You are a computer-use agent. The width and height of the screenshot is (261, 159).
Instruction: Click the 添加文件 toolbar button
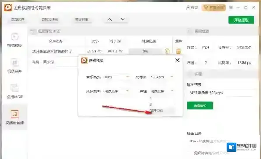(x=18, y=19)
